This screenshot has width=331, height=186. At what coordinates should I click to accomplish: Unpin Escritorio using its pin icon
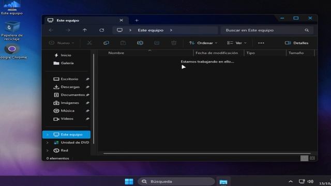point(87,79)
